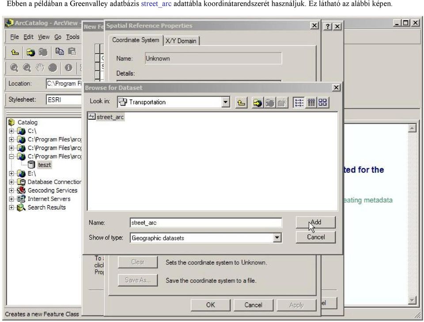424x322 pixels.
Task: Click the Name field showing Unknown
Action: pos(213,58)
